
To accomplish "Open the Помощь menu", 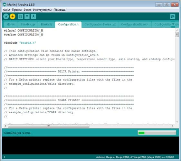I will [60, 10].
